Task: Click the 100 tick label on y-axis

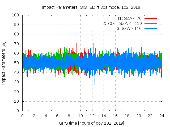Action: click(x=15, y=15)
